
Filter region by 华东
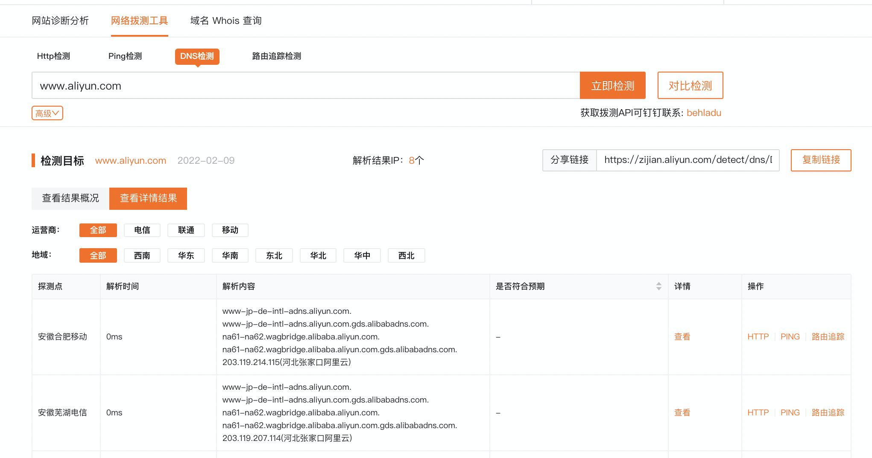click(x=186, y=255)
